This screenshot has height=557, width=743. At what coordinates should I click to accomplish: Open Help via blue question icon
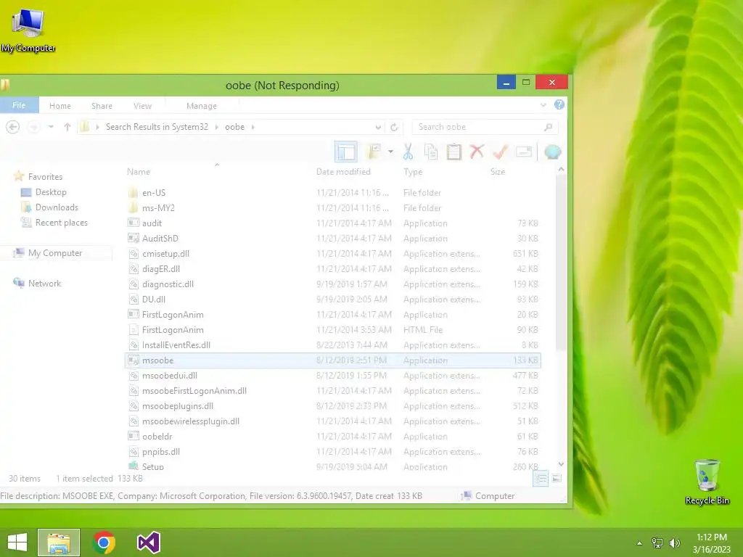[x=559, y=104]
